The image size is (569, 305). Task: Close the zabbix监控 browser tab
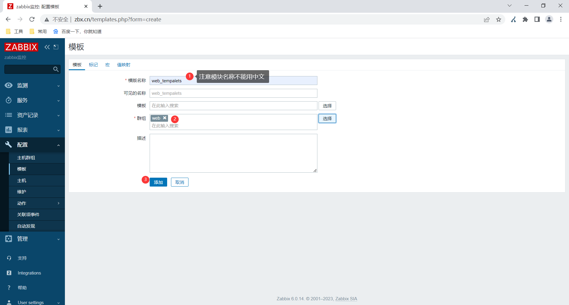[x=86, y=6]
